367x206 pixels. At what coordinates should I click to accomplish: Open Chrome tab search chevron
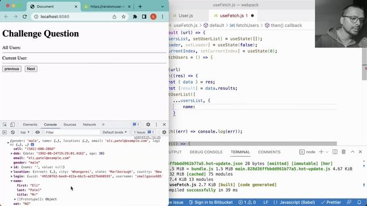[162, 6]
